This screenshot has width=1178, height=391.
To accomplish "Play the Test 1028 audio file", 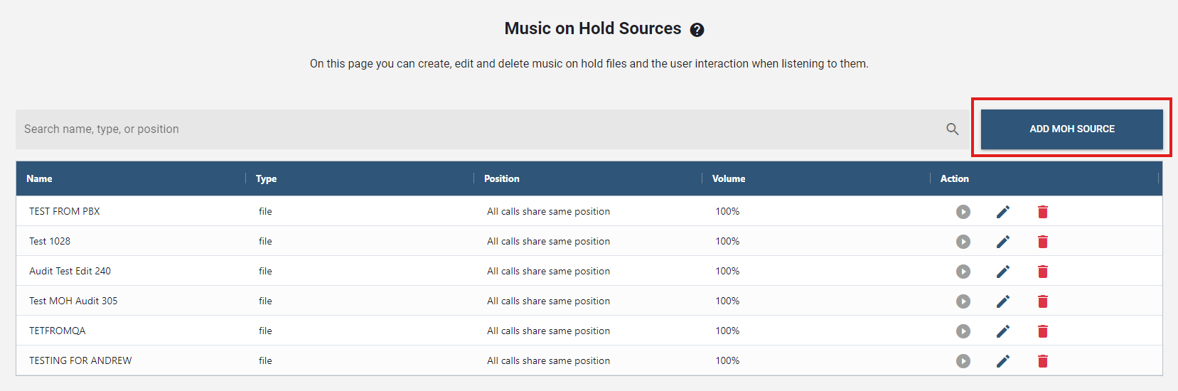I will pos(963,242).
